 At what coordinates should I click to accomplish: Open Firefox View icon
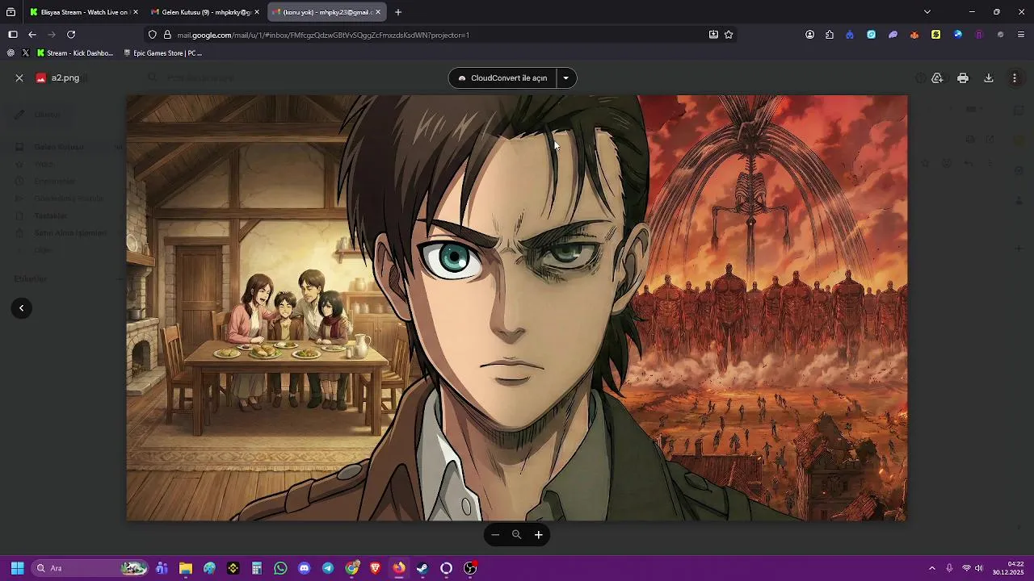(11, 12)
